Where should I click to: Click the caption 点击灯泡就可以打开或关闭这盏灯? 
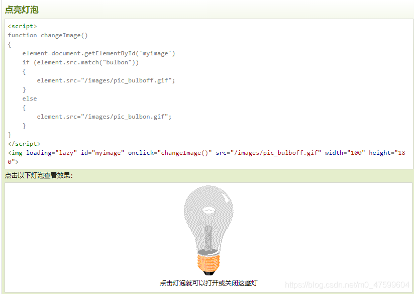point(209,283)
